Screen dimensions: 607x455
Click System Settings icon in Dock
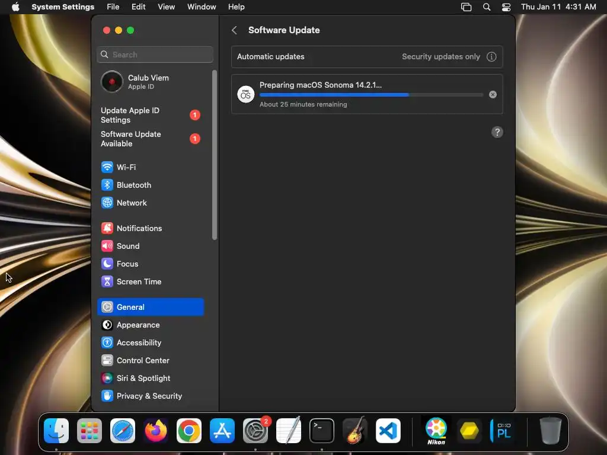pos(255,431)
